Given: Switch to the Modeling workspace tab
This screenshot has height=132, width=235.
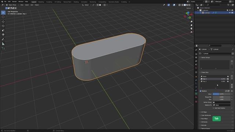Looking at the screenshot, I should pos(41,2).
